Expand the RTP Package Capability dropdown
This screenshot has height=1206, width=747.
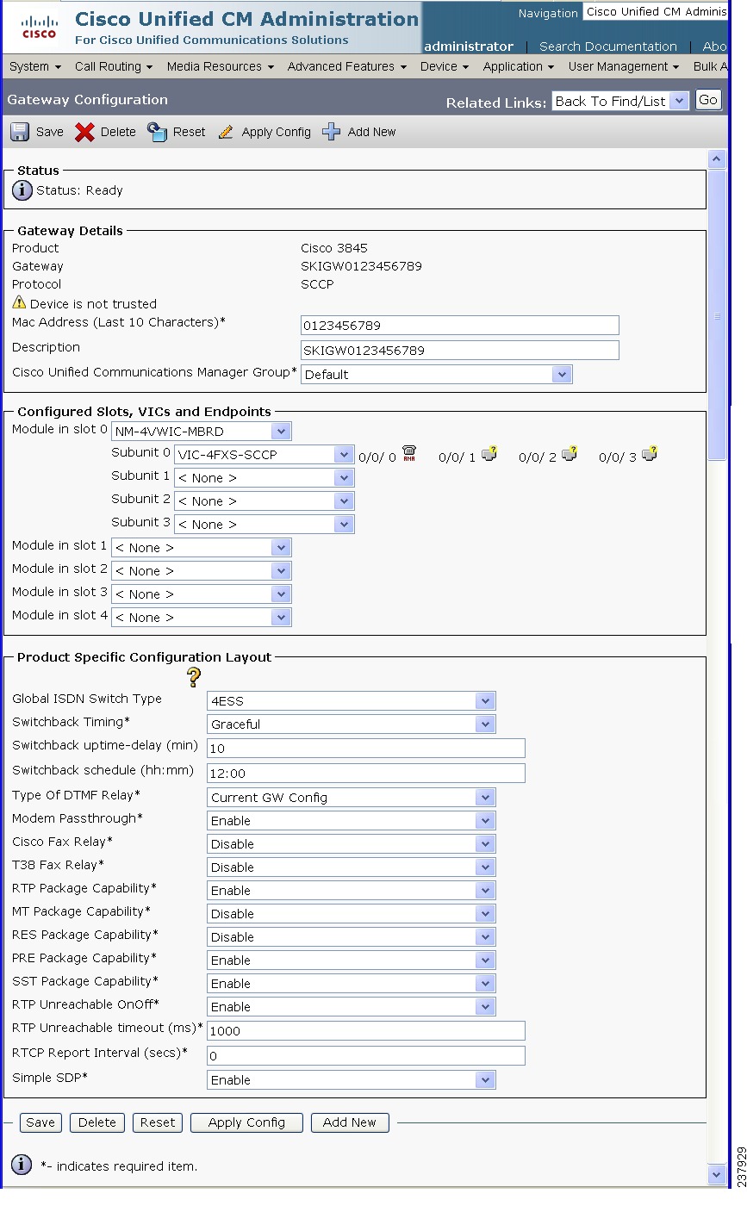486,891
